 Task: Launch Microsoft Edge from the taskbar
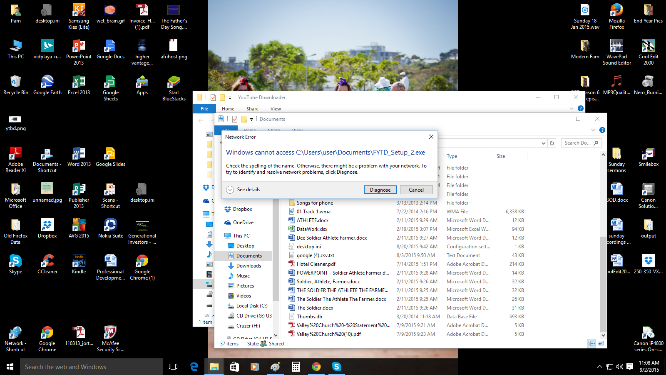tap(194, 367)
